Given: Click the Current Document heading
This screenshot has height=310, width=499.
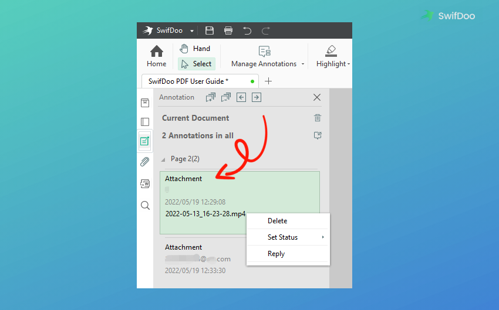Looking at the screenshot, I should tap(195, 118).
